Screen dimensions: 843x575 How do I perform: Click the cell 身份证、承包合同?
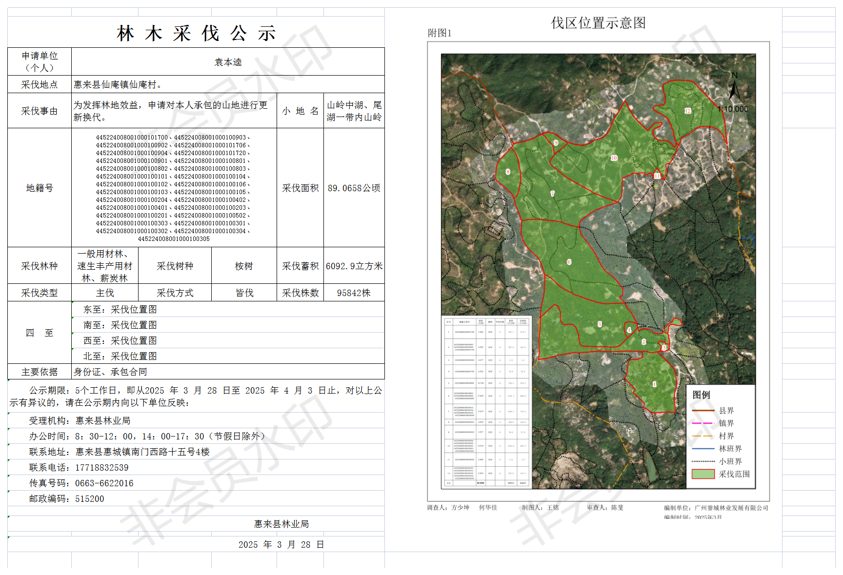[x=228, y=372]
